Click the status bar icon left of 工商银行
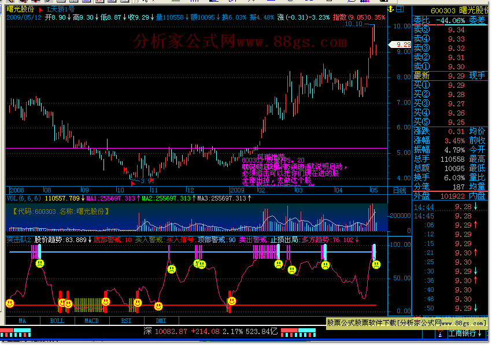This screenshot has width=492, height=345. pos(440,333)
